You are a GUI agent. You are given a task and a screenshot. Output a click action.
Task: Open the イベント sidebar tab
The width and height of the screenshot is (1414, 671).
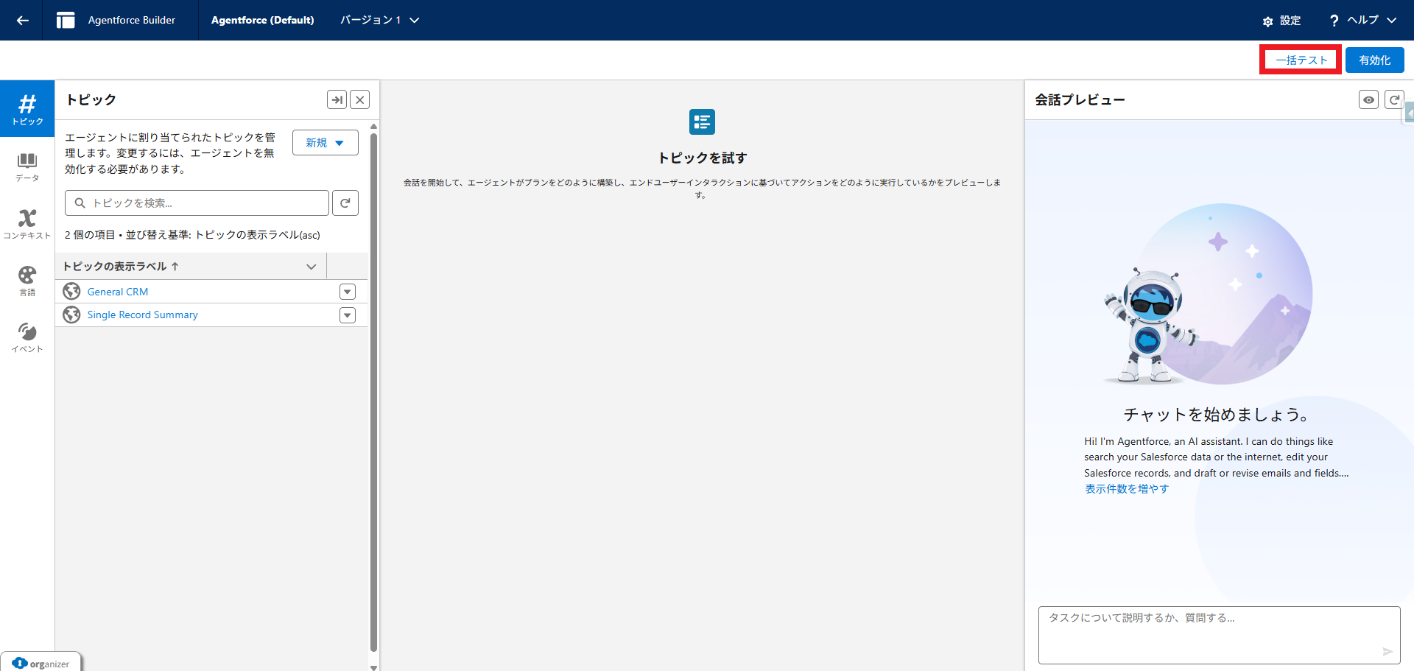tap(27, 338)
